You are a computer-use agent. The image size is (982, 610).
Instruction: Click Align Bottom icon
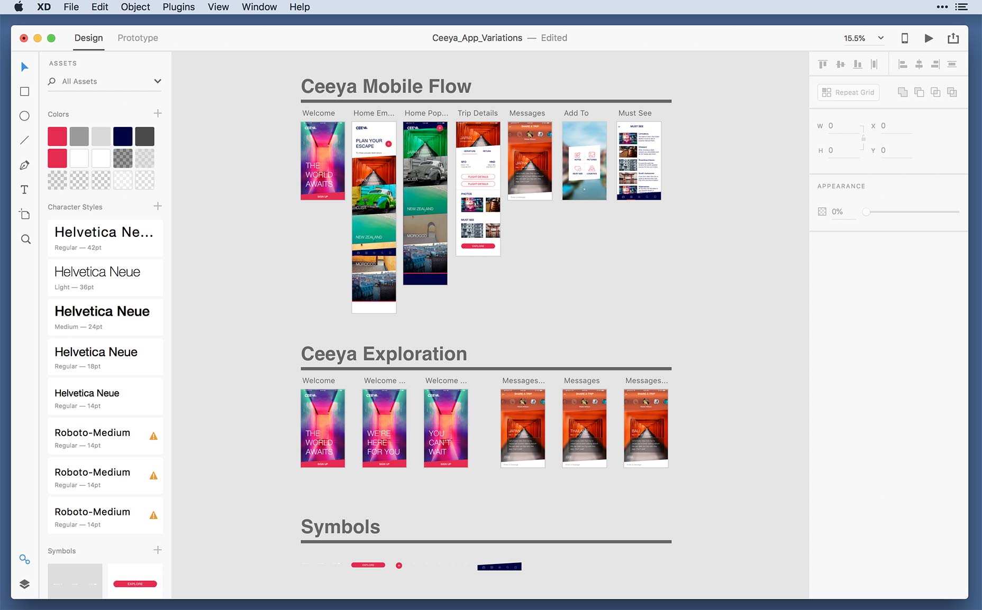(858, 64)
